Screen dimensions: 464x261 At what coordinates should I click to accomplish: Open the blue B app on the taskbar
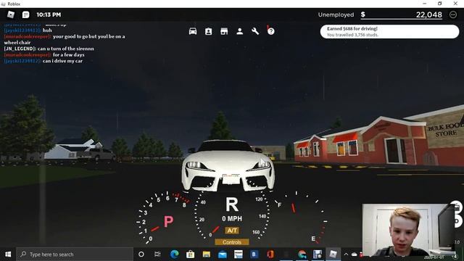(x=254, y=254)
